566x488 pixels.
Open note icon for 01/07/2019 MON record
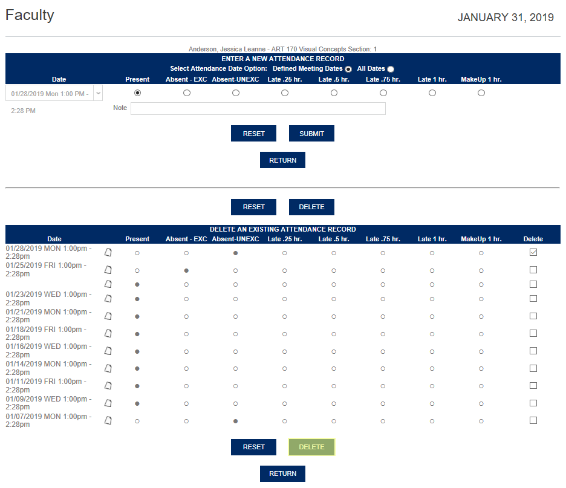coord(108,420)
